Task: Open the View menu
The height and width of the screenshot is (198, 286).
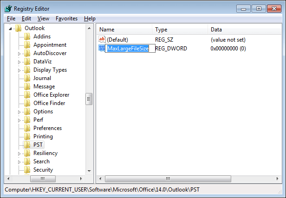Action: coord(44,19)
